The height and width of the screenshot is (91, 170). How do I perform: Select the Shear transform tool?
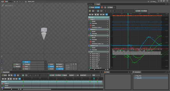click(26, 69)
